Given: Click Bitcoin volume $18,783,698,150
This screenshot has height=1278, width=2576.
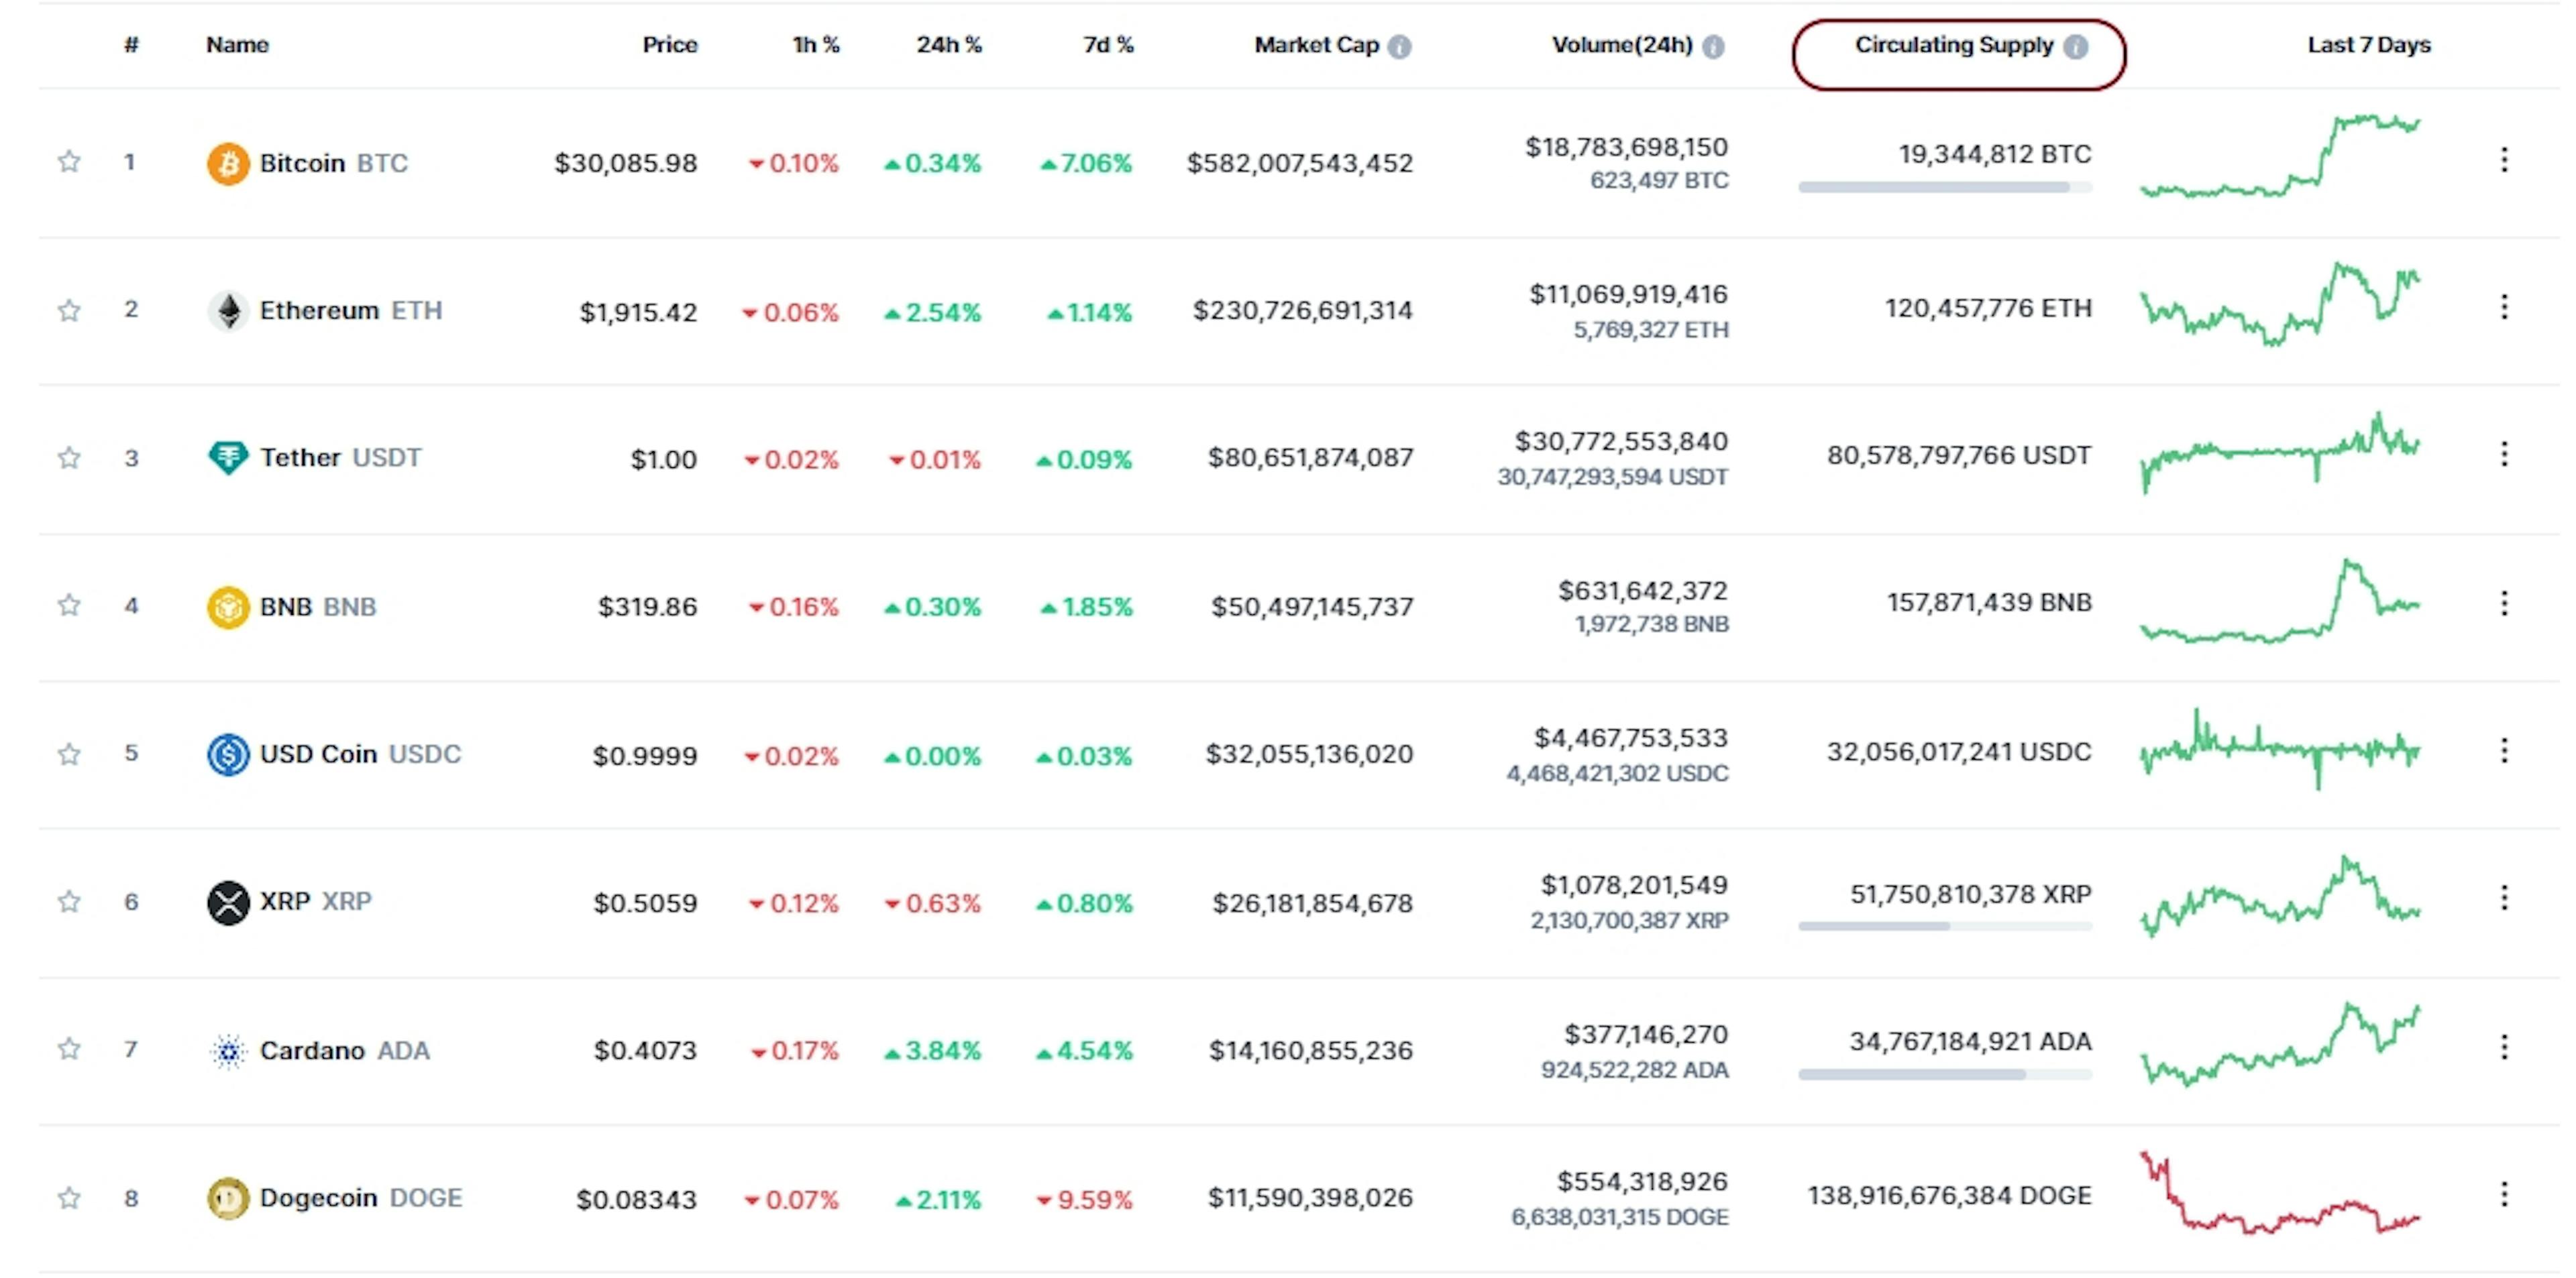Looking at the screenshot, I should pos(1626,147).
